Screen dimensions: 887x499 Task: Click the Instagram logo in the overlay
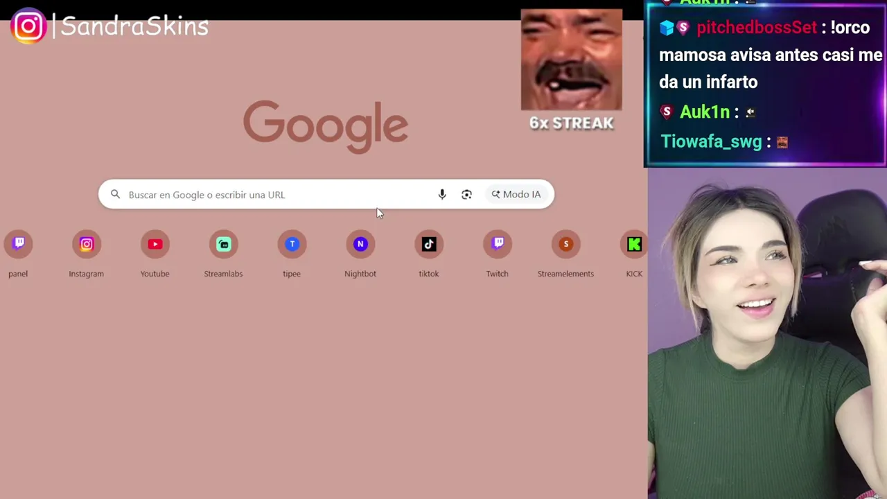28,26
